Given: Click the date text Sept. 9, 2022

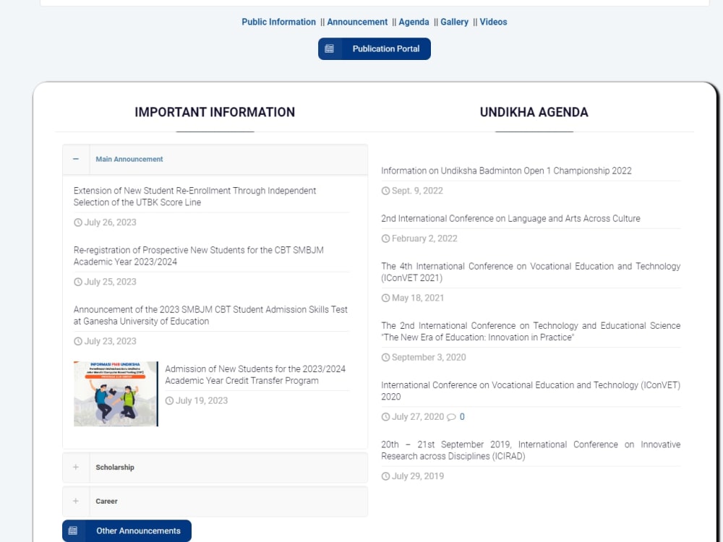Looking at the screenshot, I should (417, 190).
